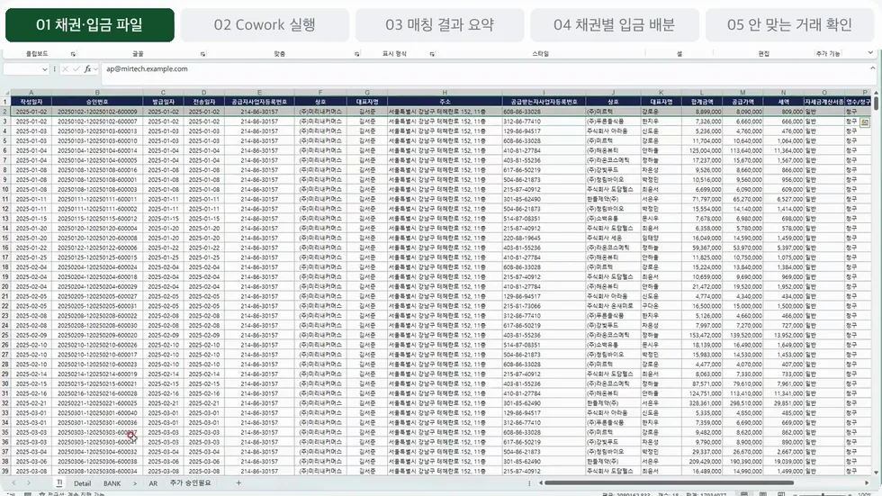Open step tab 02 Cowork 실행
Screen dimensions: 882x496
pos(265,24)
